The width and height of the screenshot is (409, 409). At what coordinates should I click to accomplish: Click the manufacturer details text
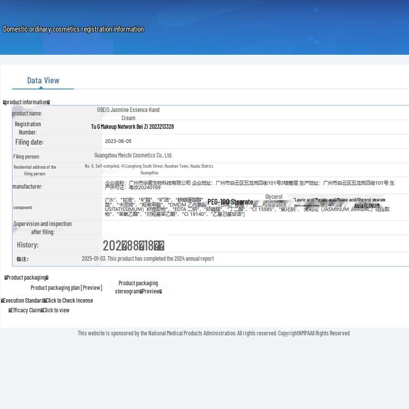coord(249,185)
